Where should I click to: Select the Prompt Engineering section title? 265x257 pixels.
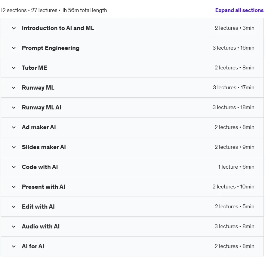pyautogui.click(x=51, y=48)
